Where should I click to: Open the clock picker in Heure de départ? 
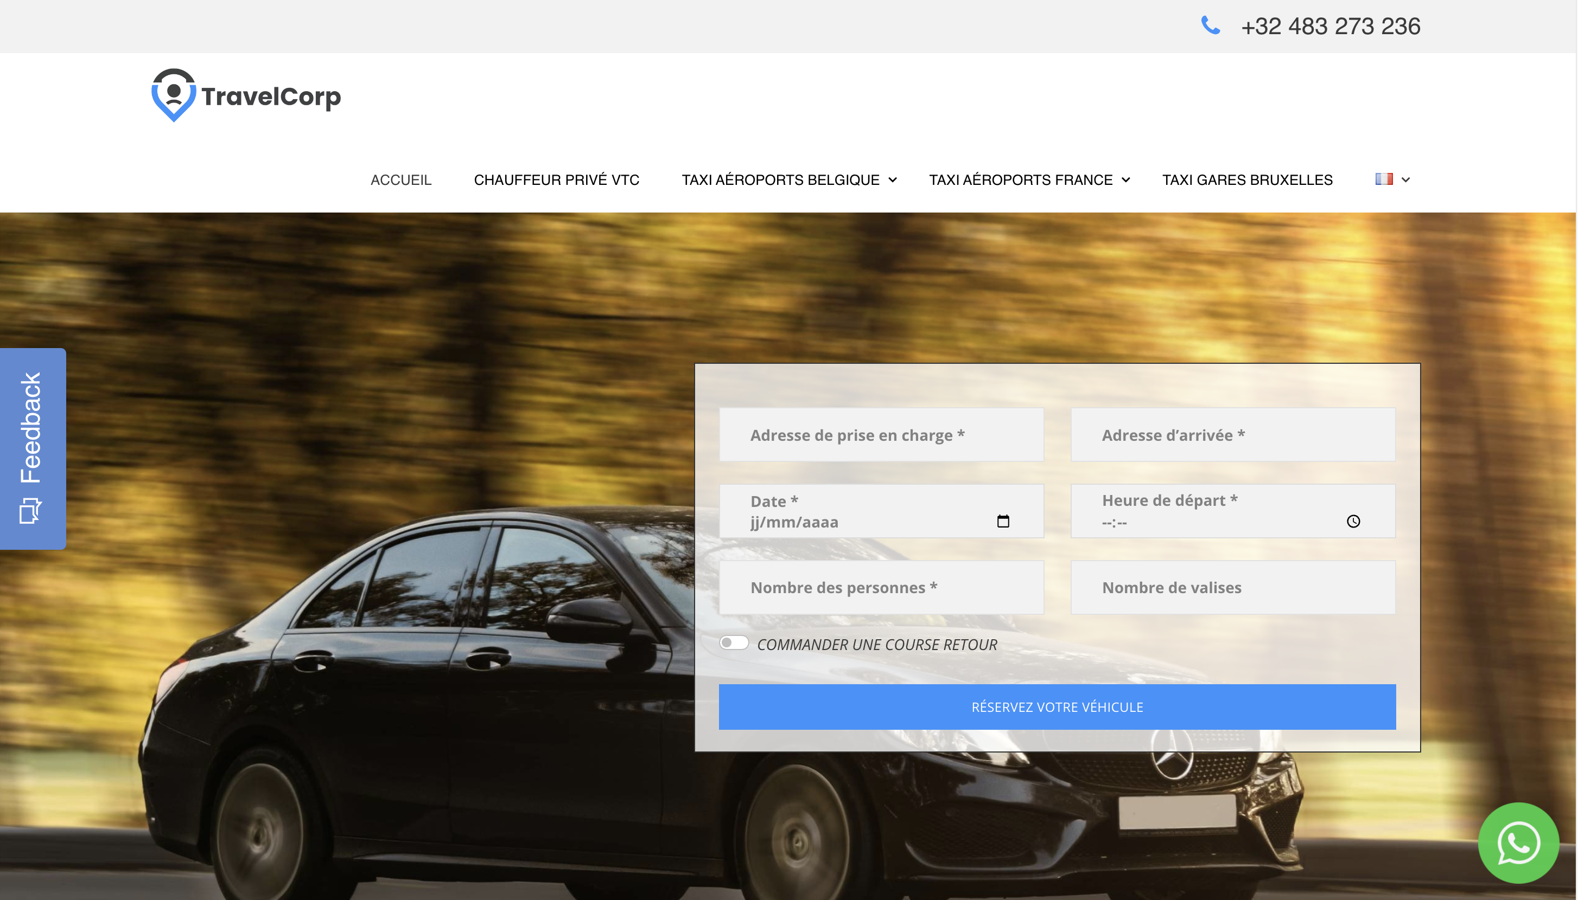pos(1353,521)
